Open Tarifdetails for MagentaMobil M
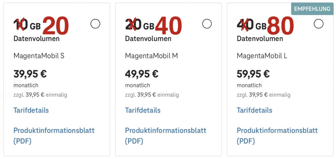This screenshot has height=159, width=336. 143,110
